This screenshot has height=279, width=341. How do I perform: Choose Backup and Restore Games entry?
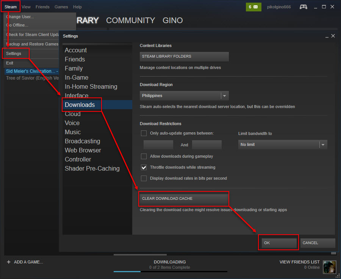click(x=31, y=44)
